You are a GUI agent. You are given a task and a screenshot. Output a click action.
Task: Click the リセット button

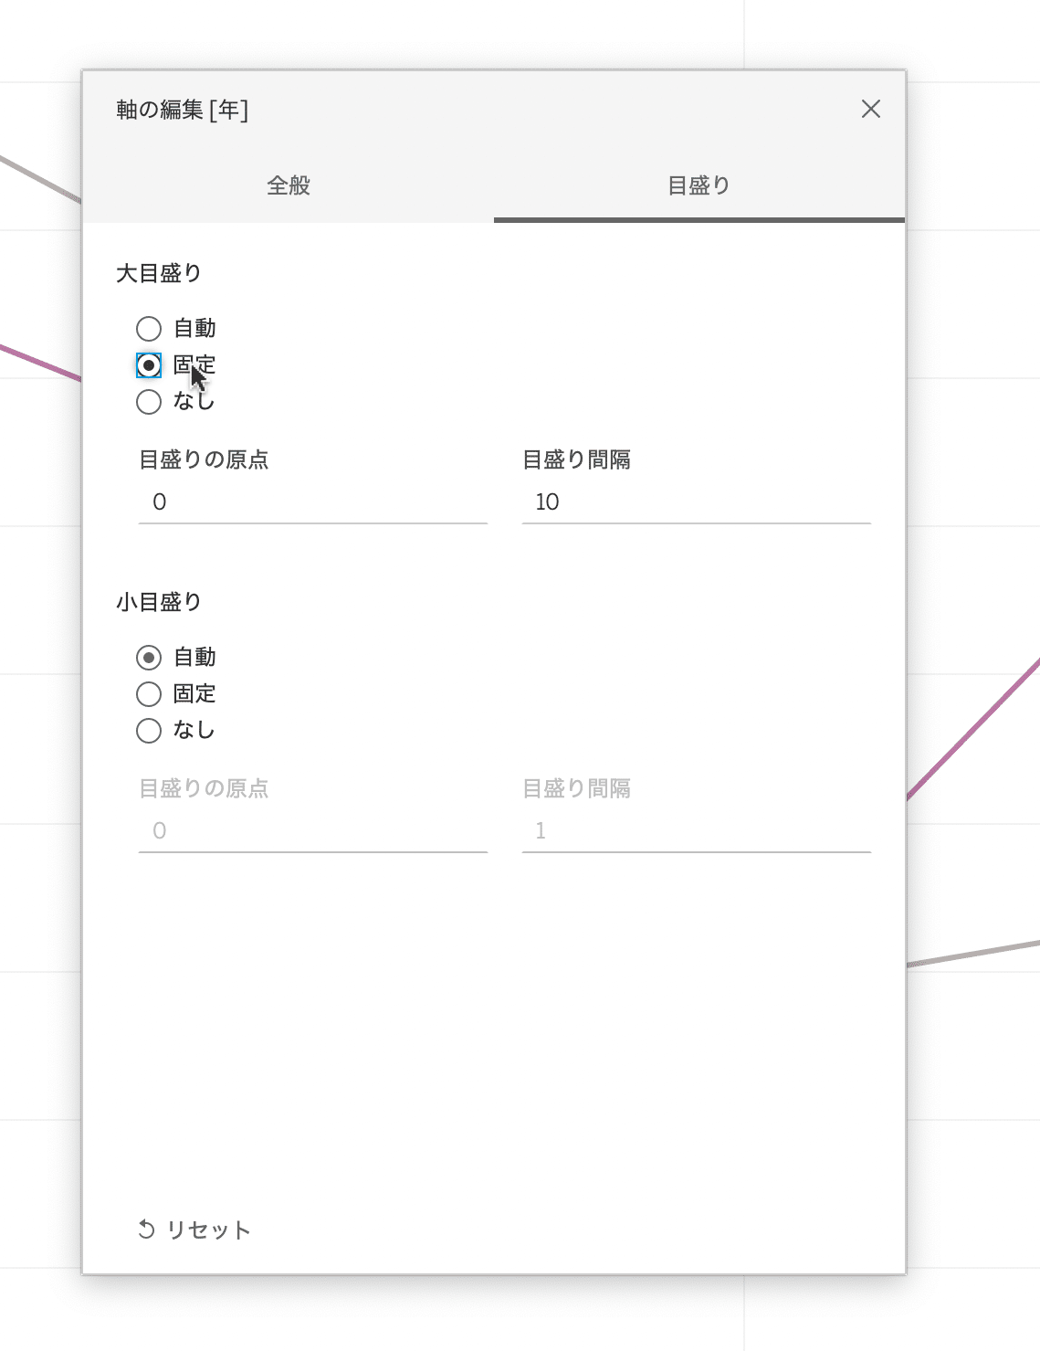(194, 1230)
